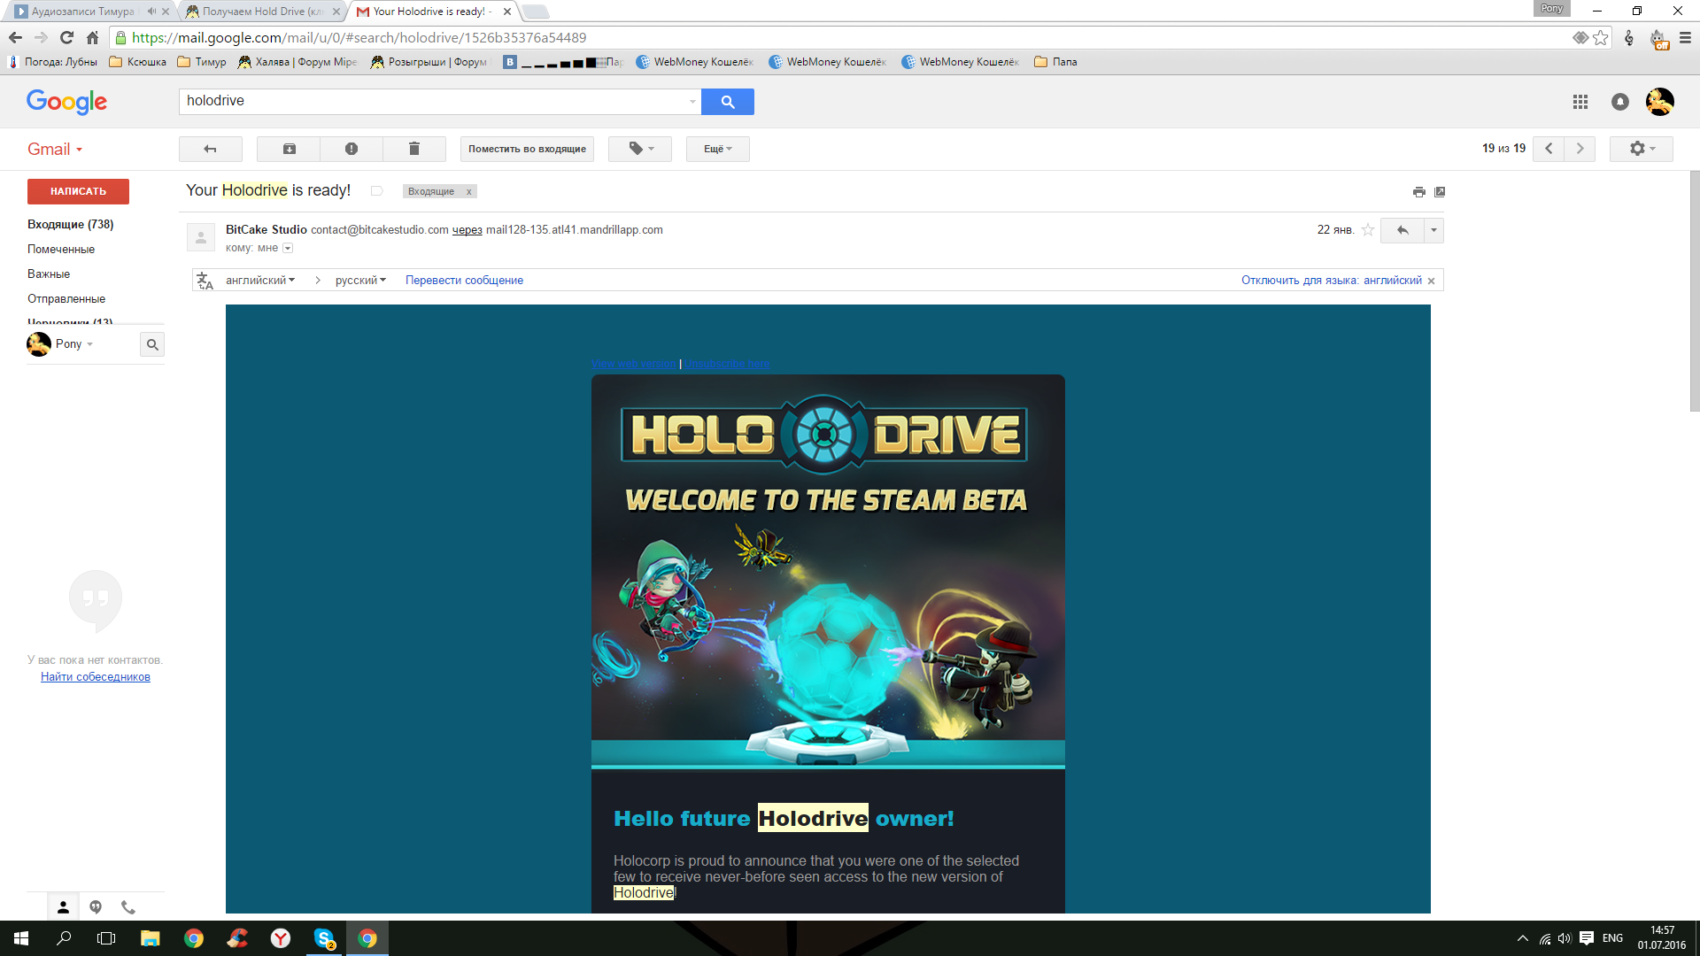Toggle the importance marker beside the subject
This screenshot has width=1700, height=956.
376,191
